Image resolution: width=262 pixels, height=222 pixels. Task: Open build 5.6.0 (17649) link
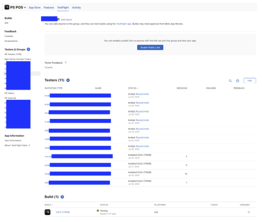[x=63, y=212]
